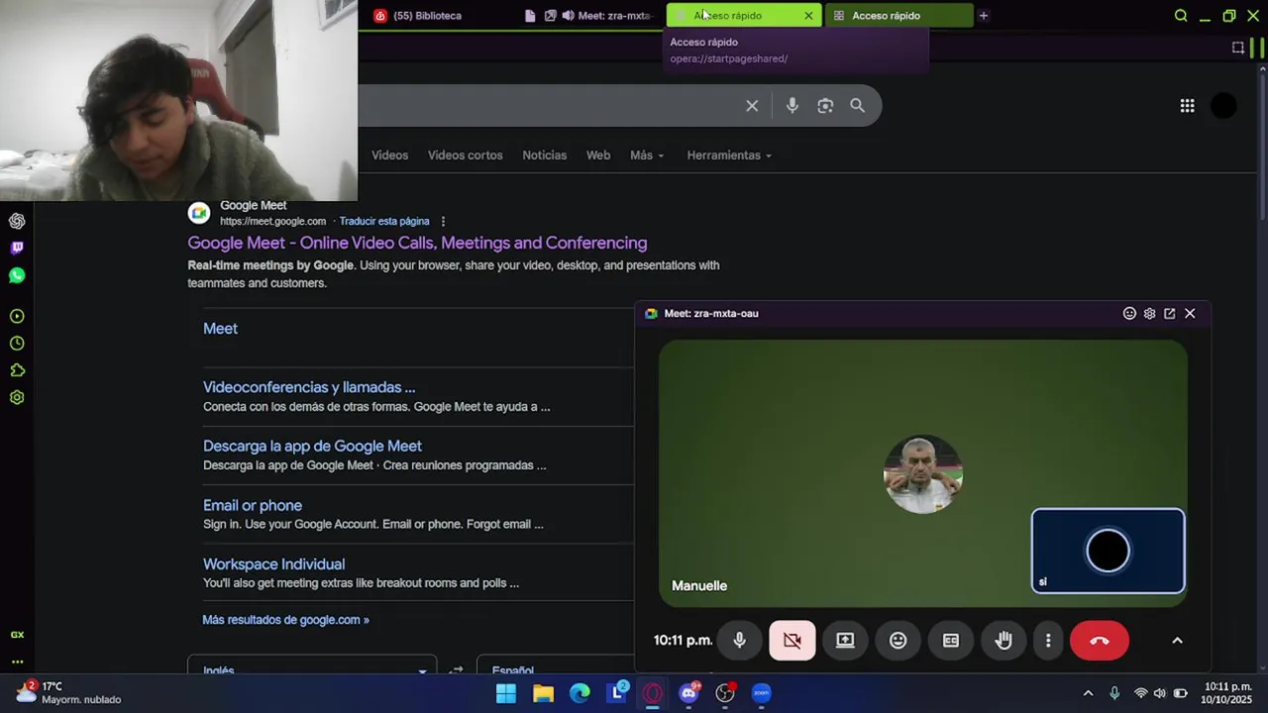Turn camera back on in Meet
The height and width of the screenshot is (713, 1268).
pos(792,641)
